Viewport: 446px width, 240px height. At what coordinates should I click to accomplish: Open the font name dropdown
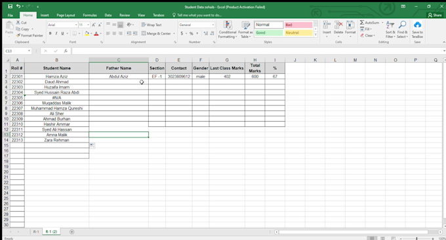(76, 25)
